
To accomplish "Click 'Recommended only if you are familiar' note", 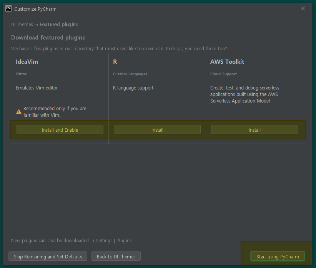I will 55,112.
